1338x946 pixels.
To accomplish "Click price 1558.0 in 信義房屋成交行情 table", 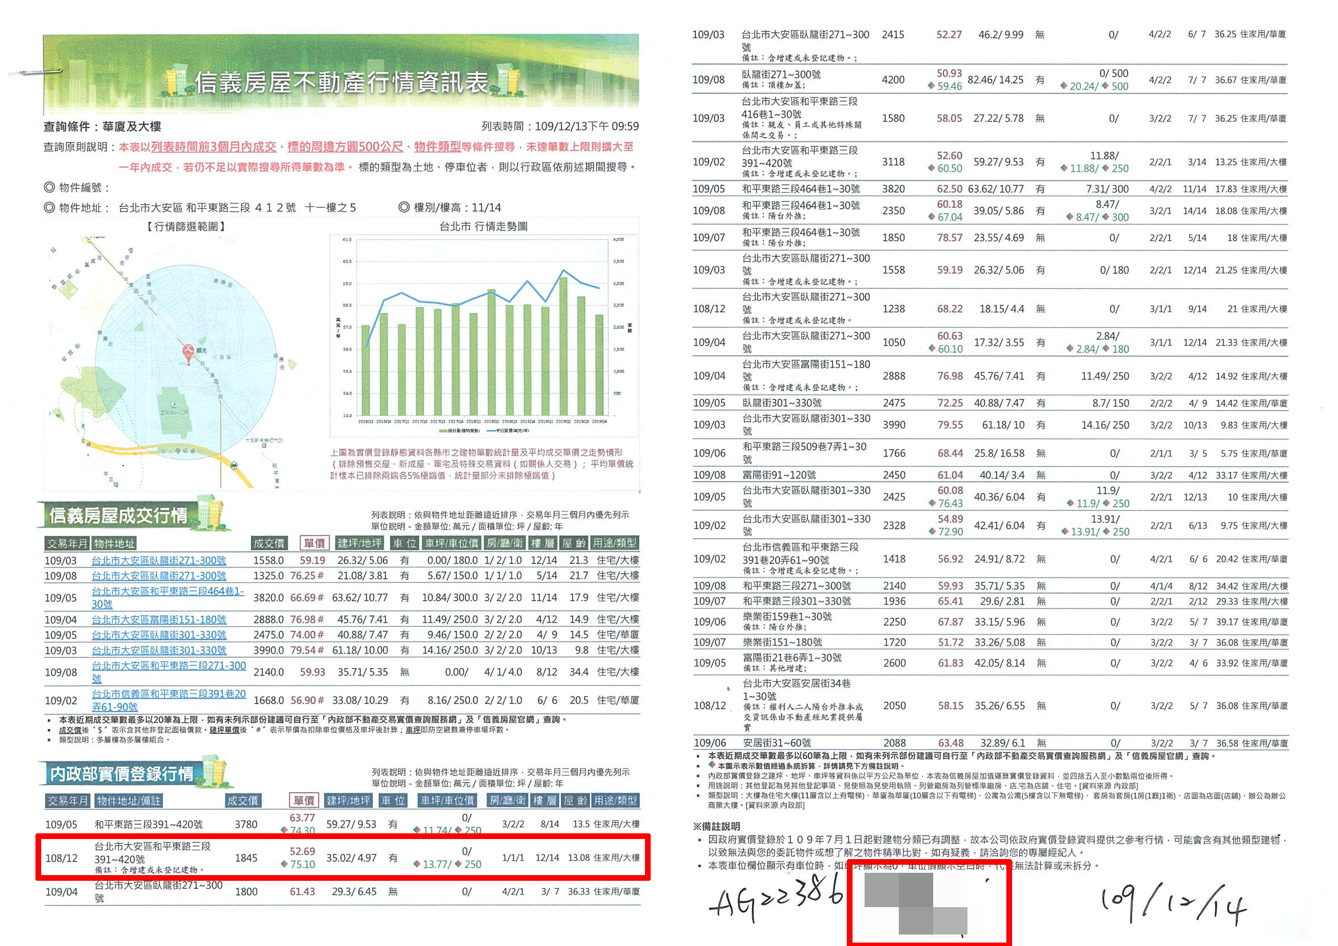I will point(268,560).
